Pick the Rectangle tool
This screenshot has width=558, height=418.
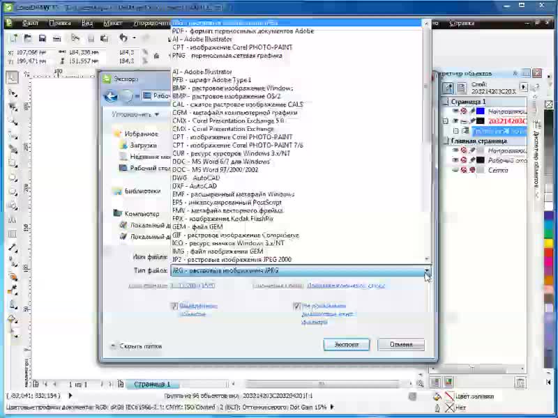(x=13, y=163)
